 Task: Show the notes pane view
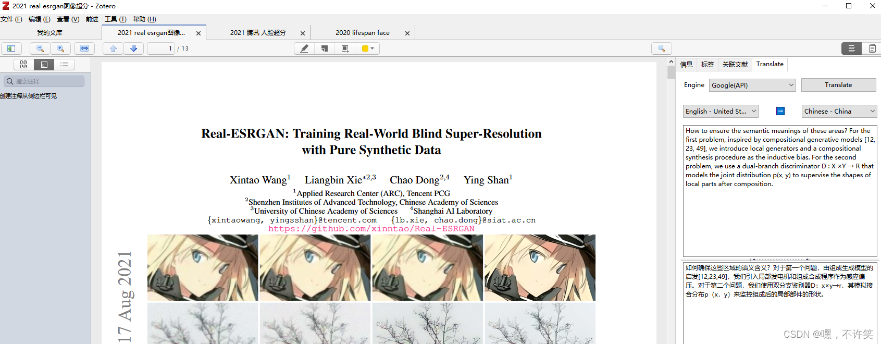click(872, 48)
